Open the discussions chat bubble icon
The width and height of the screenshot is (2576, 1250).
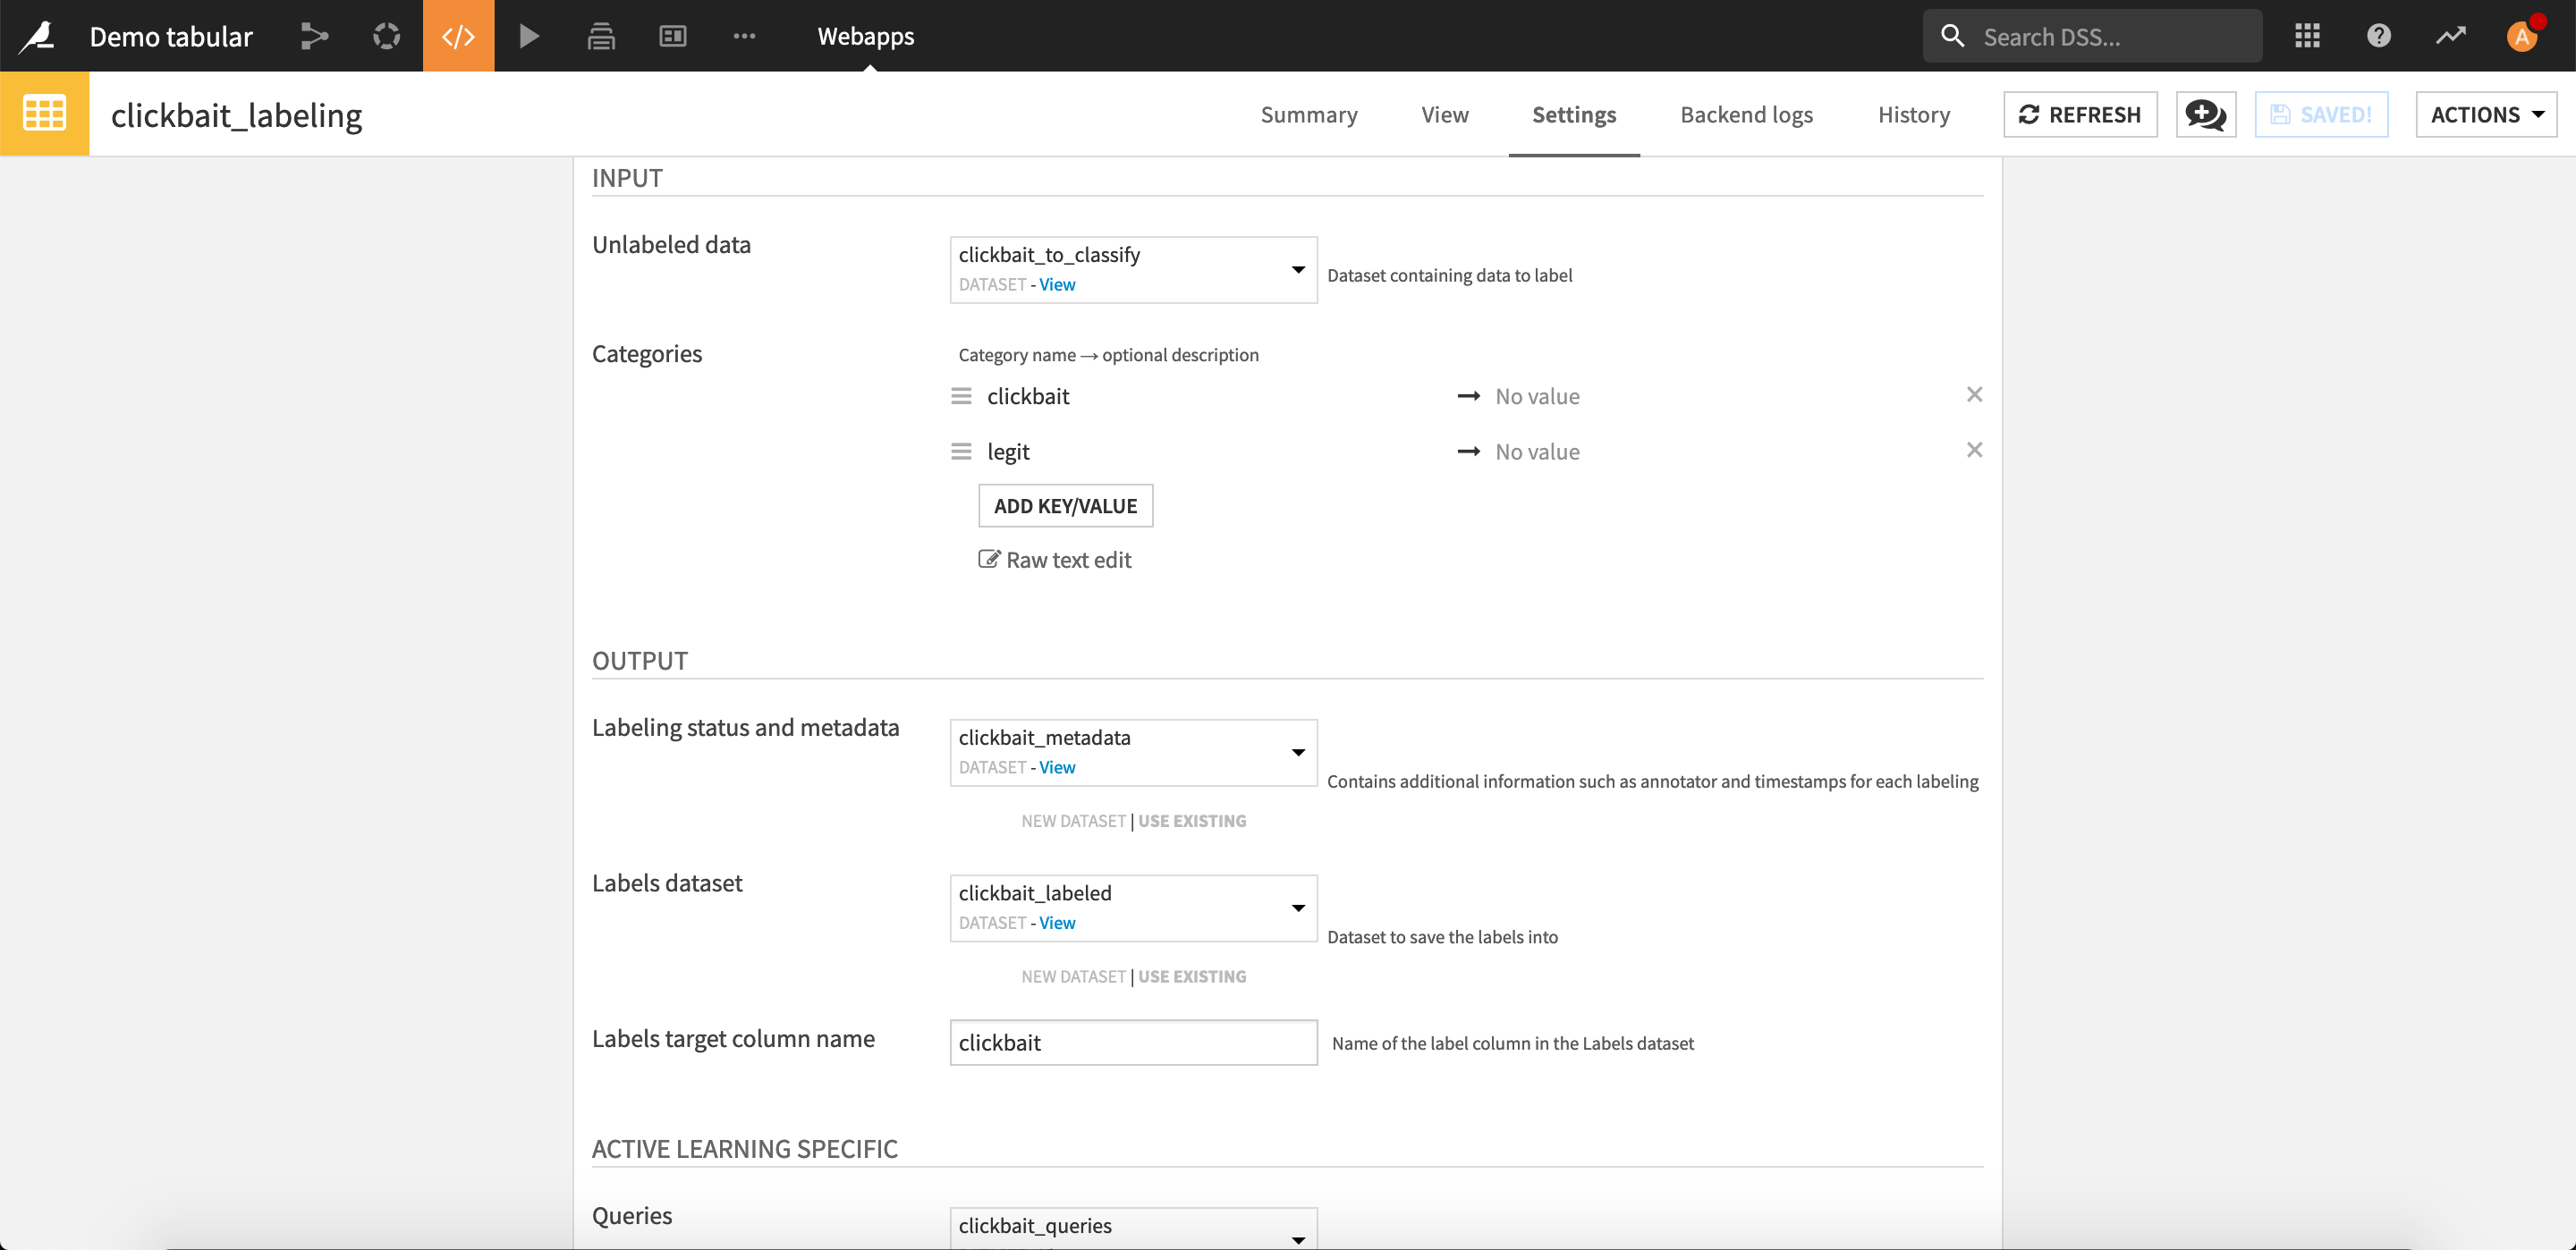(x=2205, y=114)
